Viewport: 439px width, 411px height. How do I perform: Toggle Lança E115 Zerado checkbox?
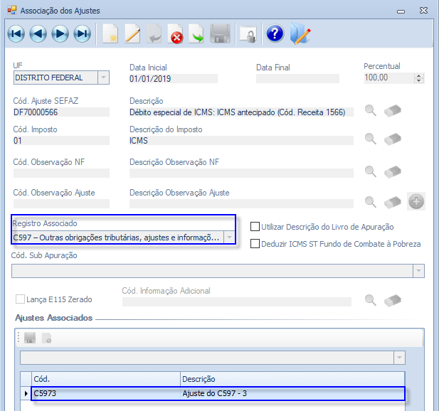pyautogui.click(x=20, y=299)
